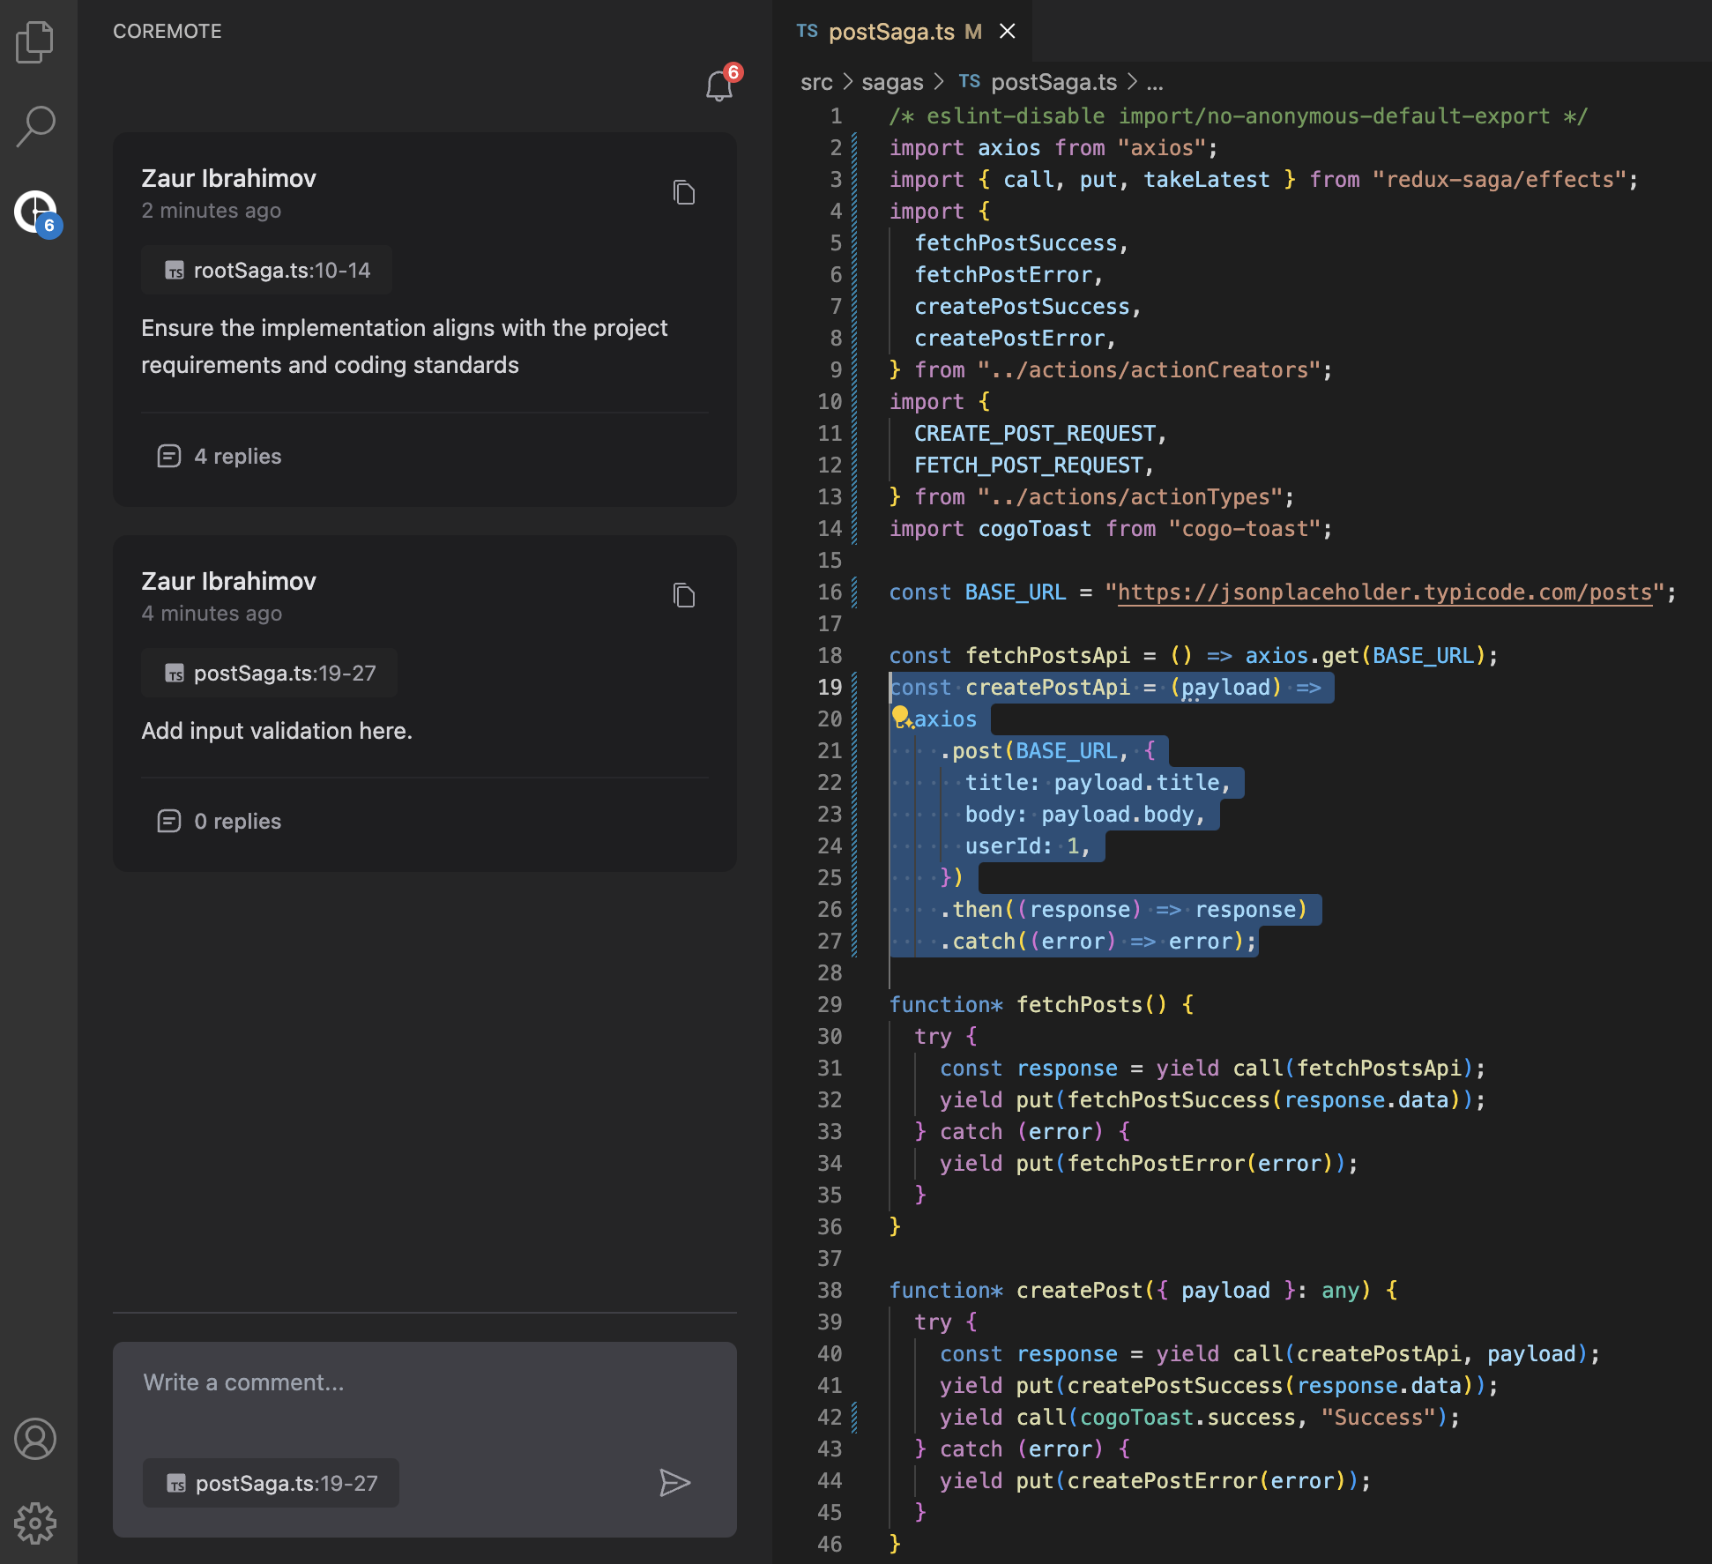This screenshot has height=1564, width=1712.
Task: Open the Explorer files view
Action: [35, 41]
